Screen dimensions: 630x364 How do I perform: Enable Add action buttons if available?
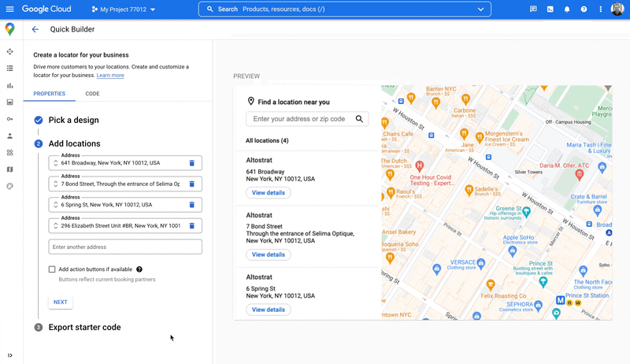pos(52,269)
